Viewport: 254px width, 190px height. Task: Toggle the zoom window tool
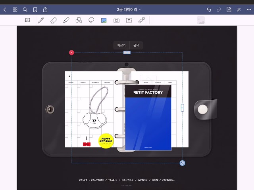(x=27, y=20)
